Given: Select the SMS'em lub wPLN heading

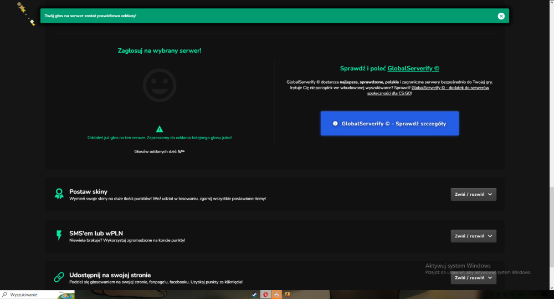Looking at the screenshot, I should point(96,233).
